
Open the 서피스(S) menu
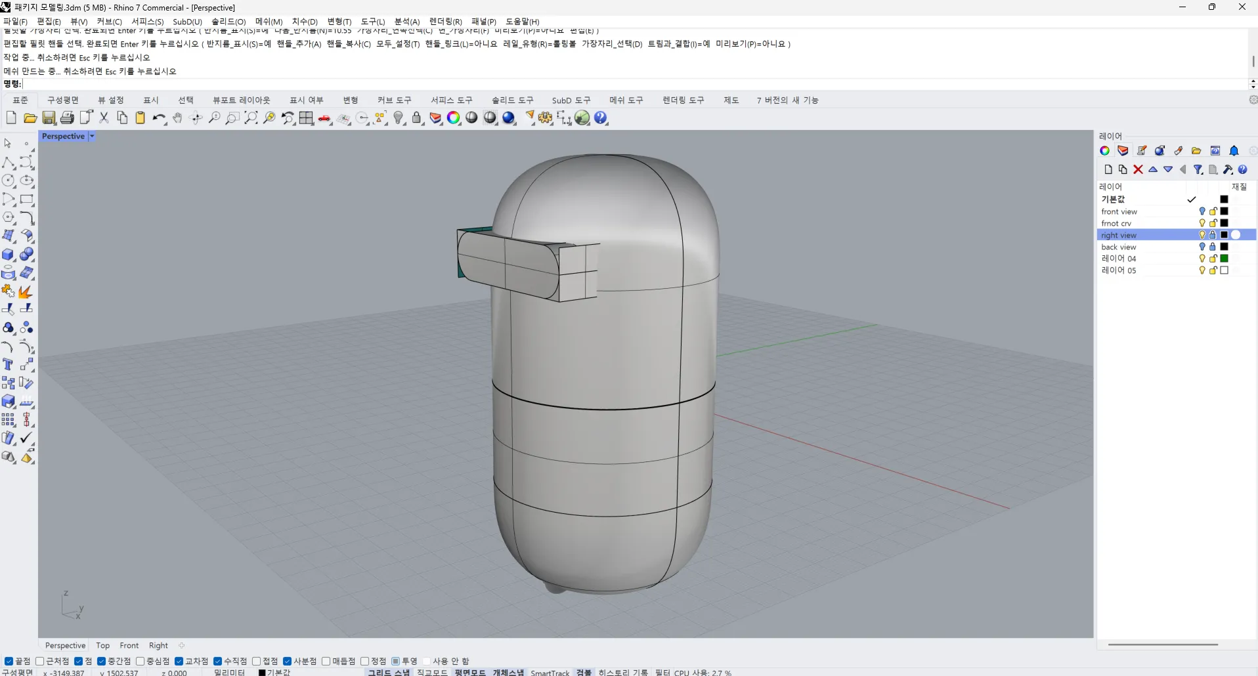tap(147, 22)
